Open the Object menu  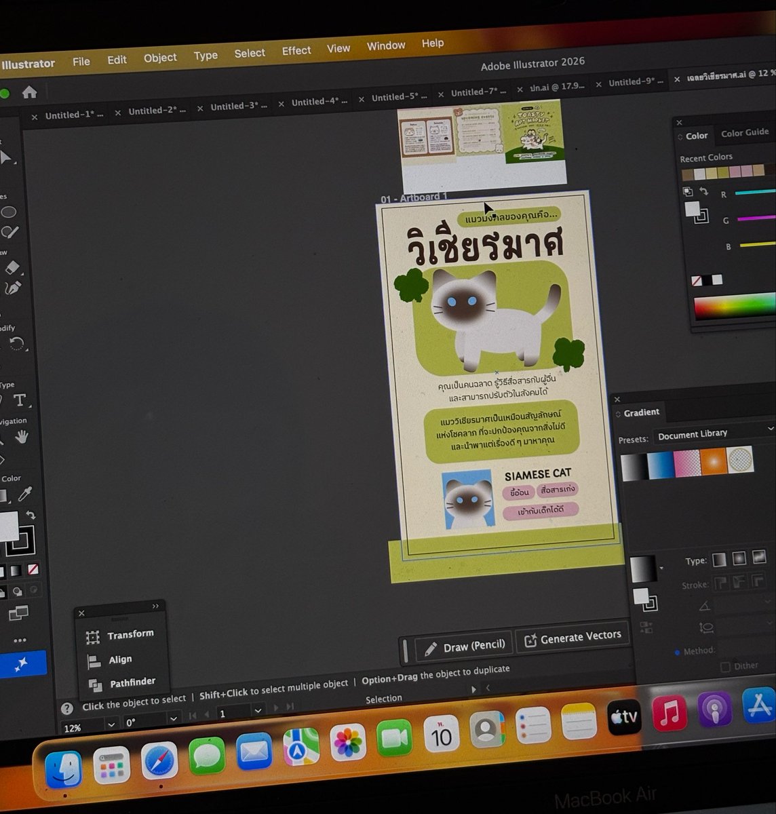[x=160, y=58]
